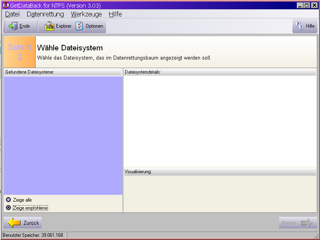Close the GetDataBack window
The width and height of the screenshot is (320, 240).
(314, 6)
